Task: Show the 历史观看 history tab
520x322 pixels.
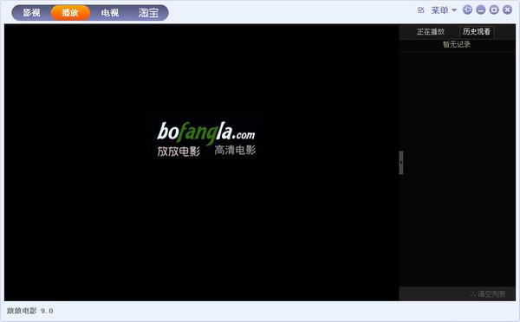Action: [x=477, y=32]
